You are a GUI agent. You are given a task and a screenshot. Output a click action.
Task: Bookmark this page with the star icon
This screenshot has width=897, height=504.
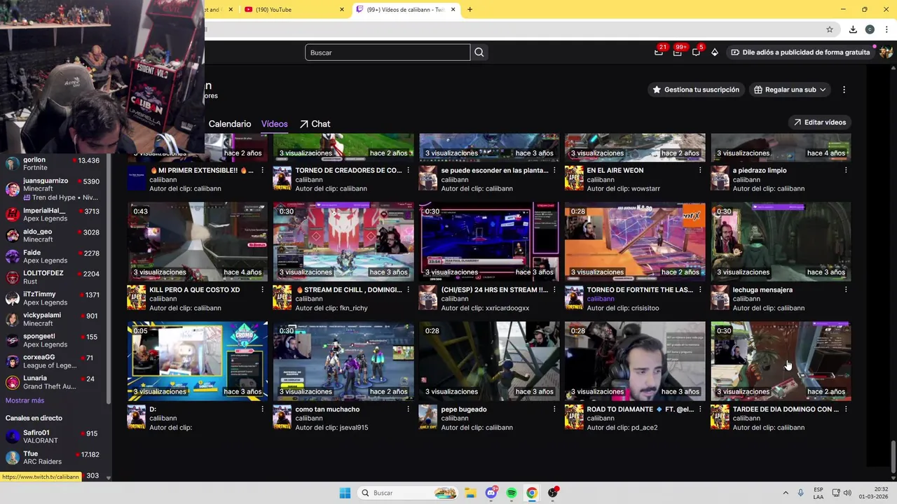(830, 29)
